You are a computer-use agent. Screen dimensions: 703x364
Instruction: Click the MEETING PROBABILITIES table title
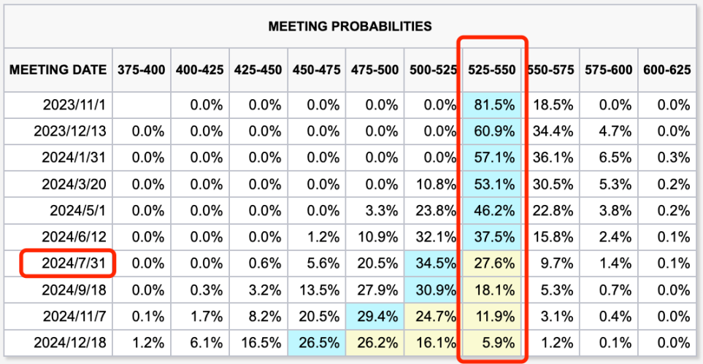(350, 27)
